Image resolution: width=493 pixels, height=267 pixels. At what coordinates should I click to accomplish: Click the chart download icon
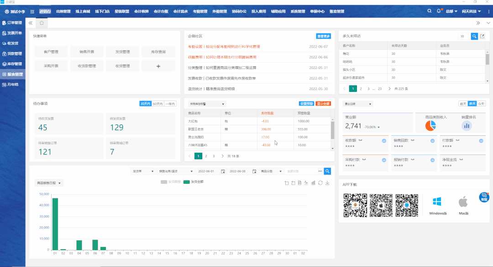[327, 183]
